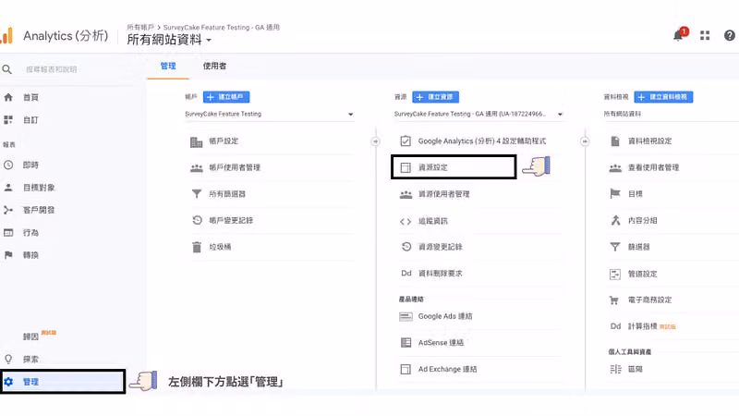The width and height of the screenshot is (739, 416).
Task: Click the Analytics logo
Action: pos(6,36)
